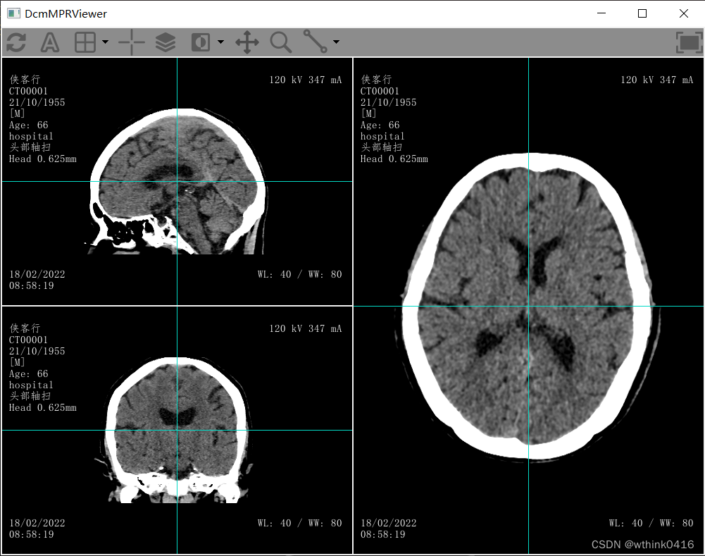Click 'WL: 40 / WW: 80' in coronal view
The height and width of the screenshot is (556, 705).
[x=299, y=523]
